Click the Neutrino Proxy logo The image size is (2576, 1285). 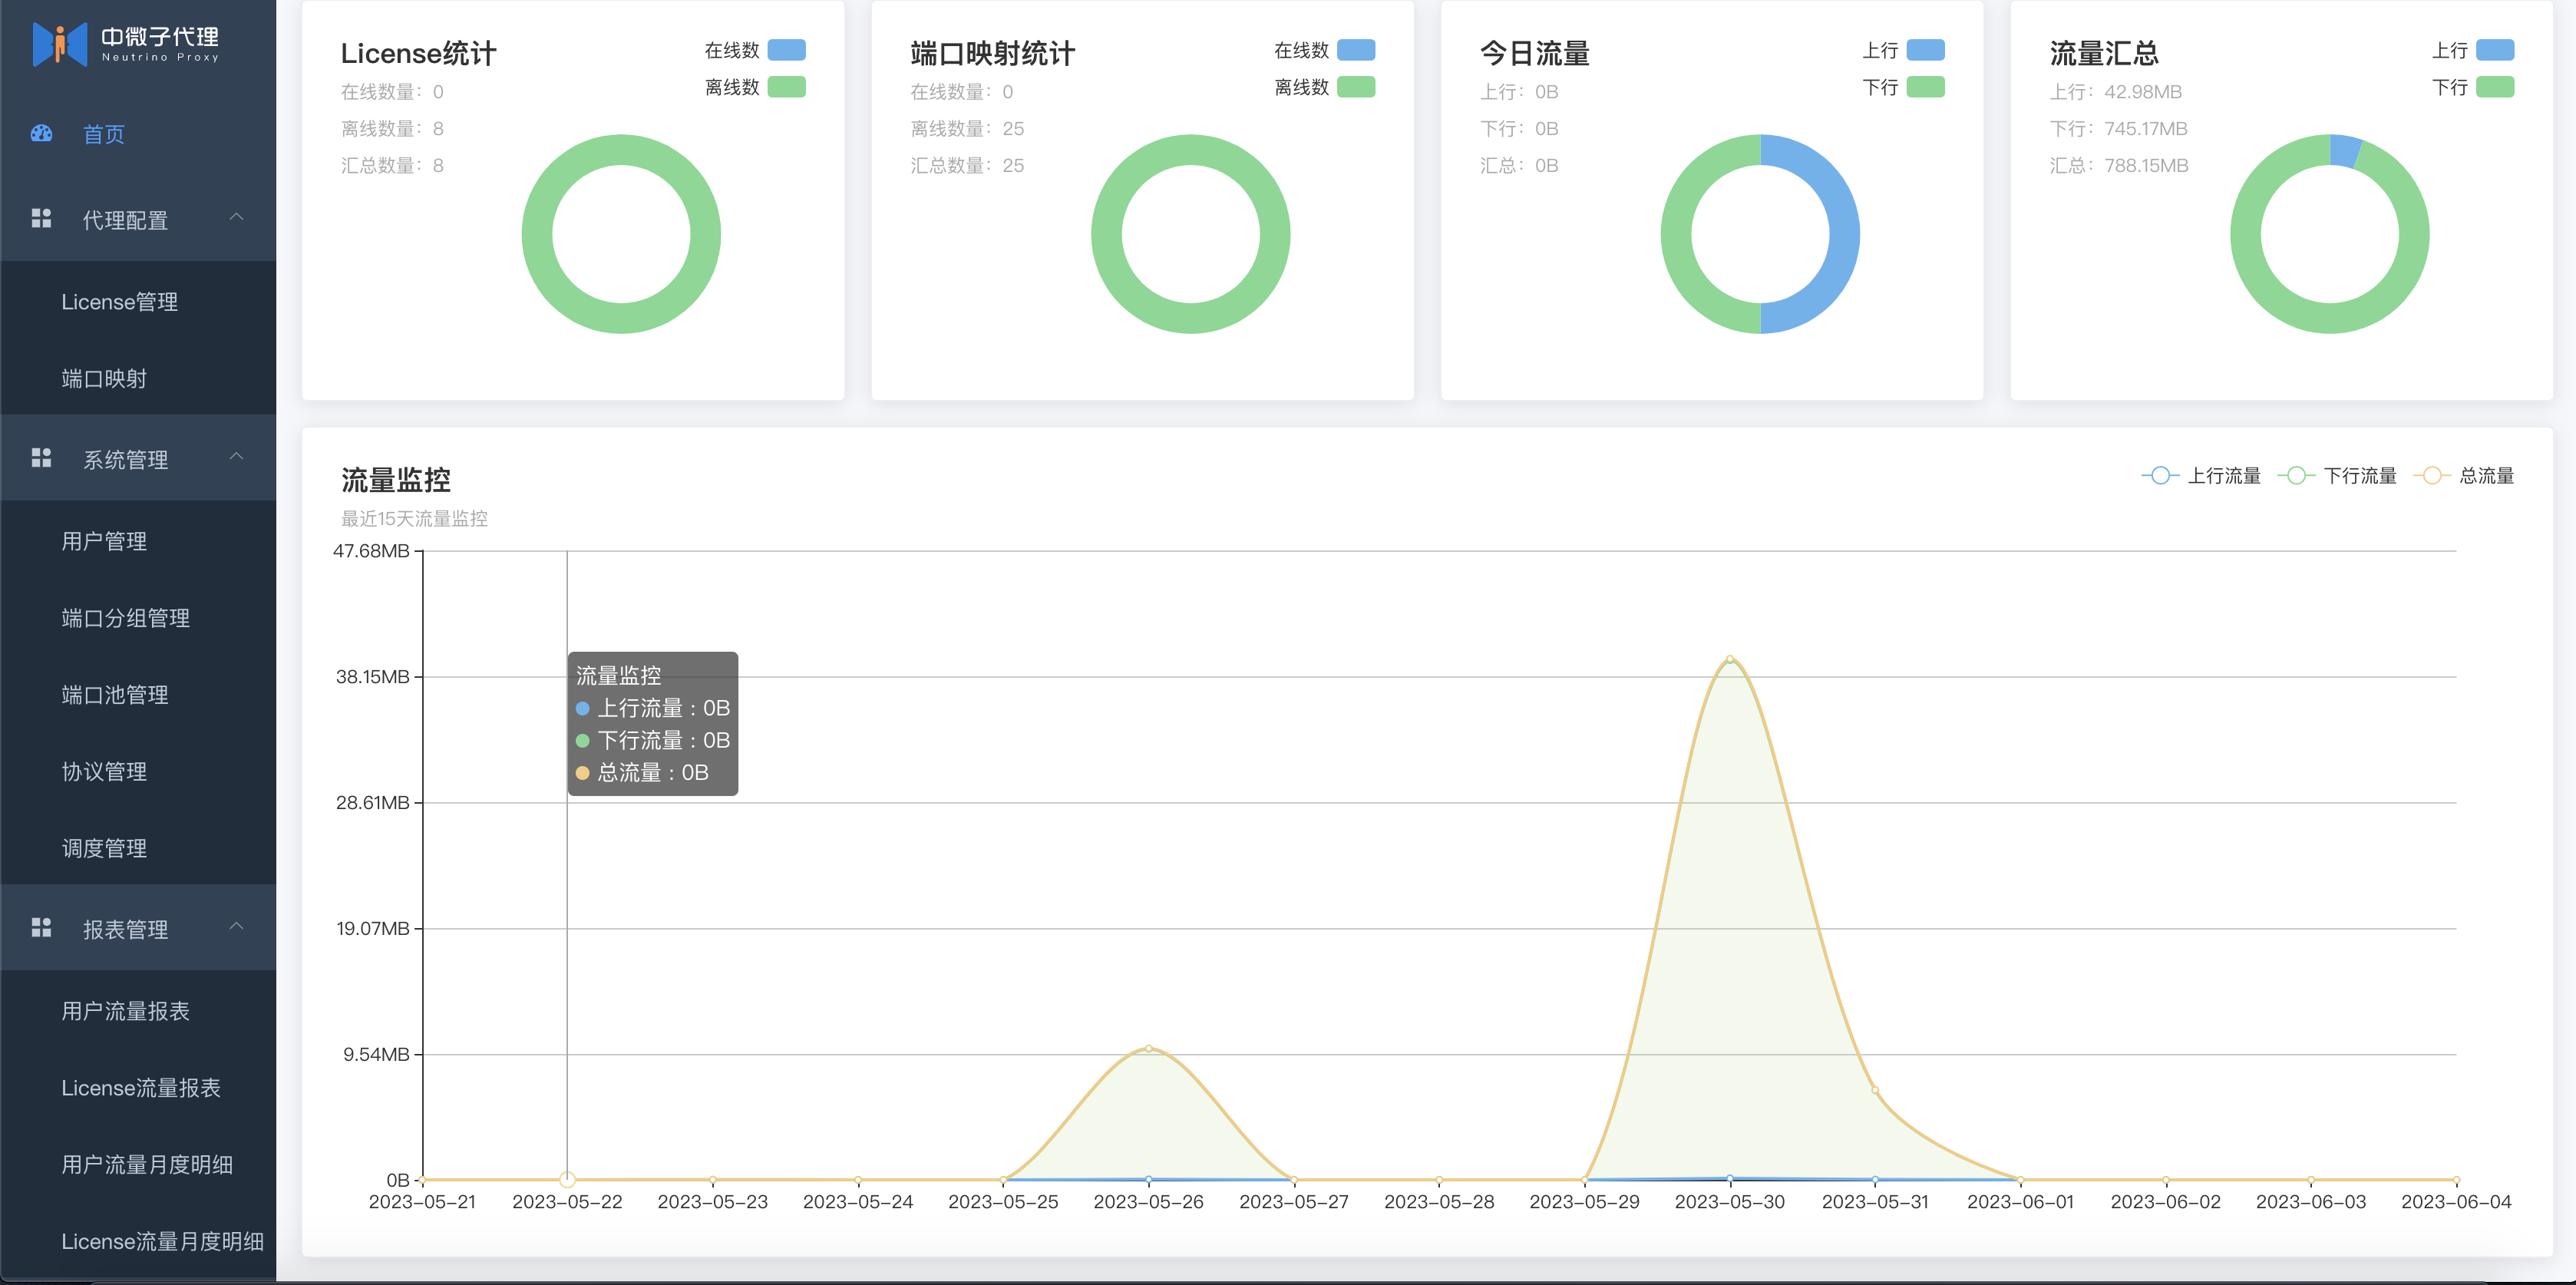pyautogui.click(x=126, y=44)
